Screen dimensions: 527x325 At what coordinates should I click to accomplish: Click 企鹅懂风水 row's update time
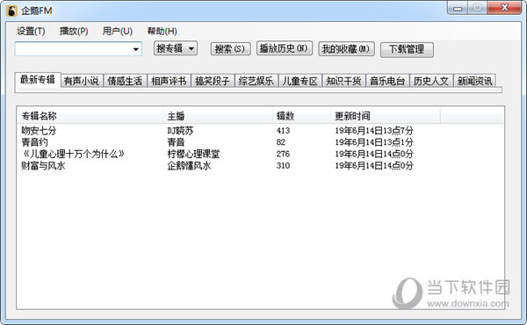374,165
